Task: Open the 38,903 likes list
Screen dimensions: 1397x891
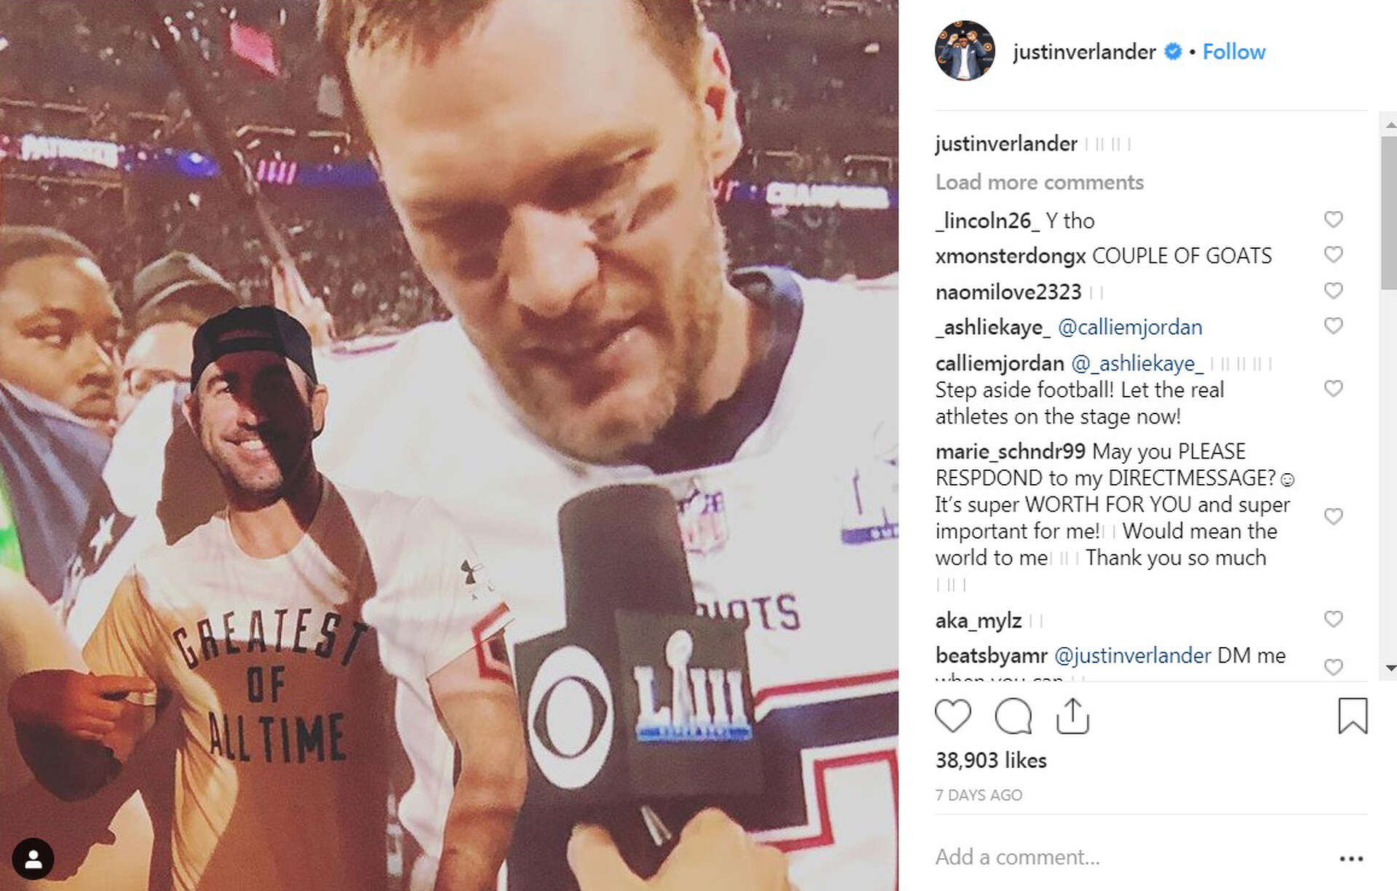Action: click(x=990, y=761)
